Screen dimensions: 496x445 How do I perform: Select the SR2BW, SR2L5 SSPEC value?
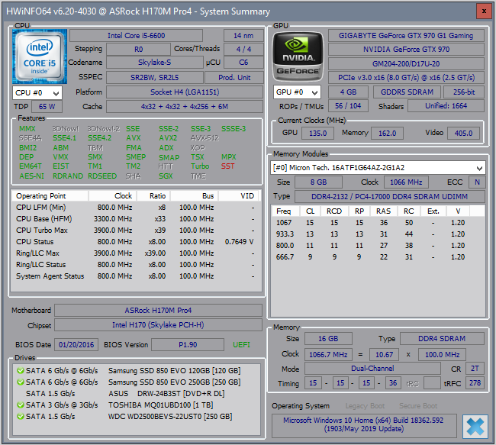pos(154,78)
